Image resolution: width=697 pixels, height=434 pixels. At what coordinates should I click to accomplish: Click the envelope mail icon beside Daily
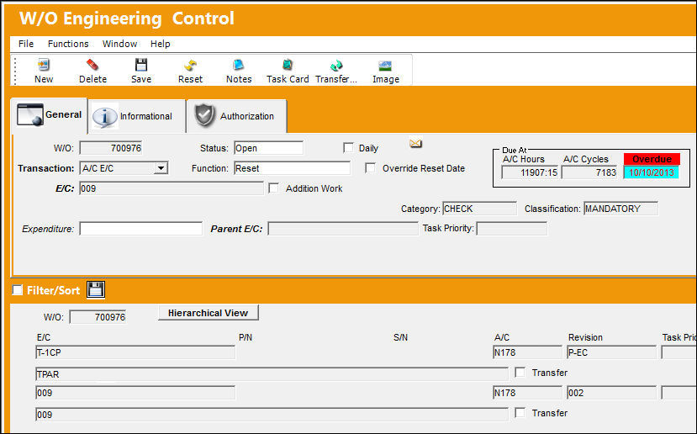[415, 143]
